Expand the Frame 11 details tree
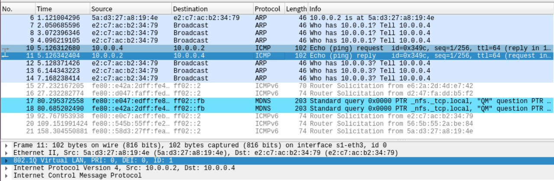554x181 pixels. (6, 146)
